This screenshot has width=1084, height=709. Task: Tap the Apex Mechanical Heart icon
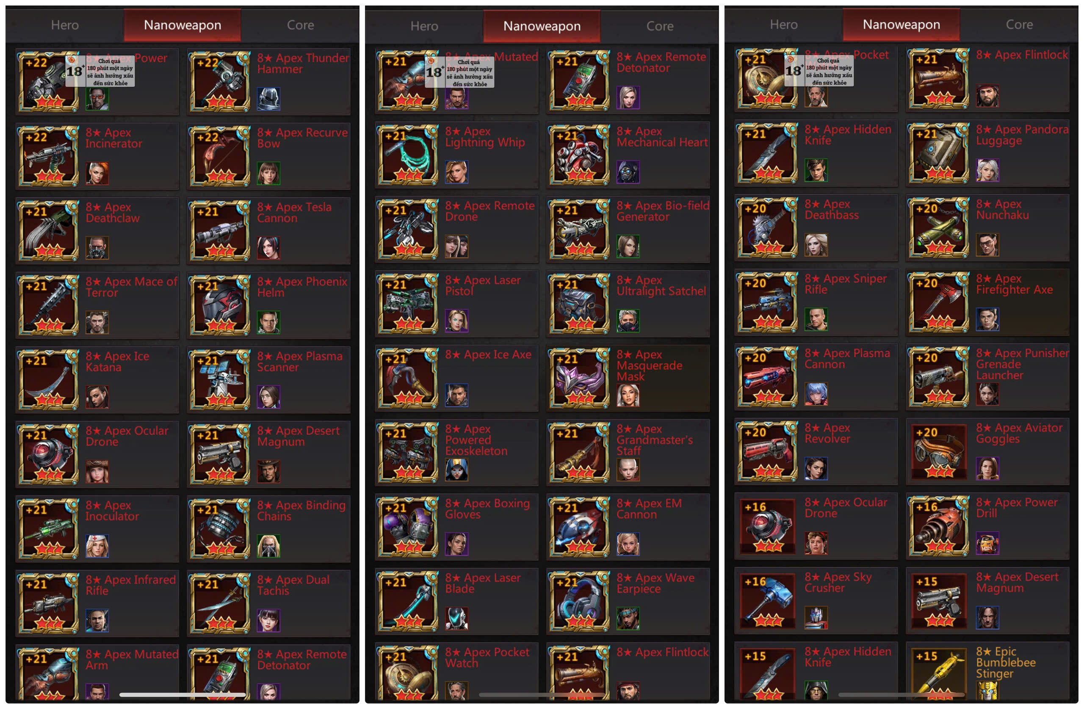click(579, 155)
